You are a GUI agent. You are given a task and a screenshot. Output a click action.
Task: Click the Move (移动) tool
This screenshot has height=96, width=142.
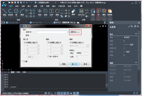point(40,12)
